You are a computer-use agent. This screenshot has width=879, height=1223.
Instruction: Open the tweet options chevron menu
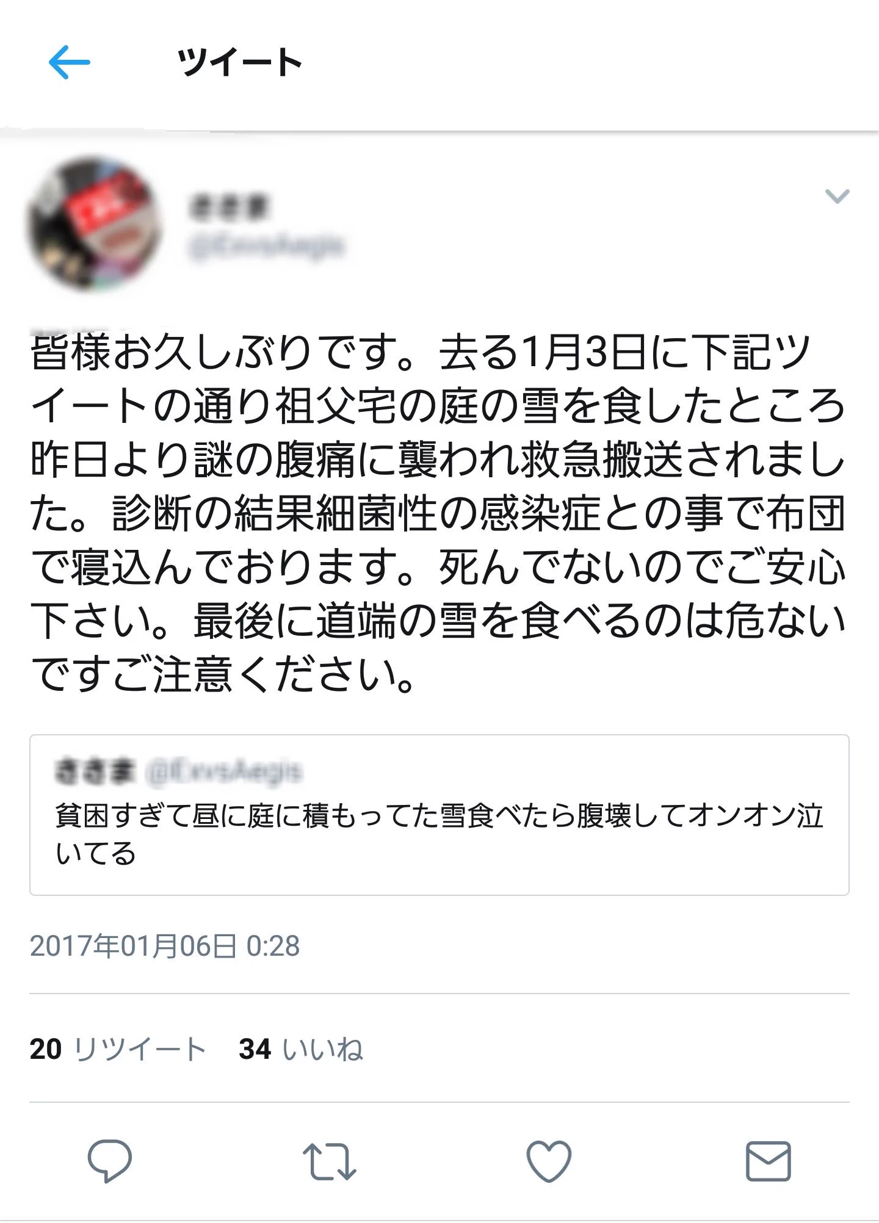pyautogui.click(x=837, y=196)
